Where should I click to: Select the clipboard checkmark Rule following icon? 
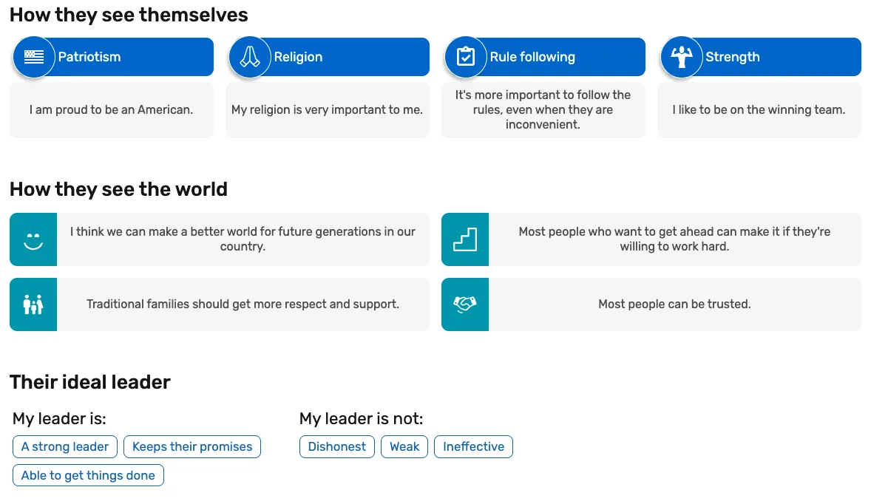point(466,57)
